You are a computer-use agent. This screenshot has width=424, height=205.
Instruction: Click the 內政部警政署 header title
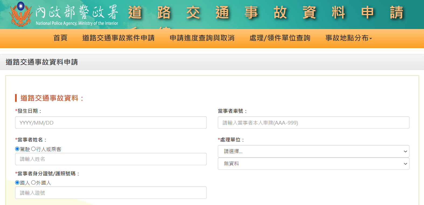[77, 12]
